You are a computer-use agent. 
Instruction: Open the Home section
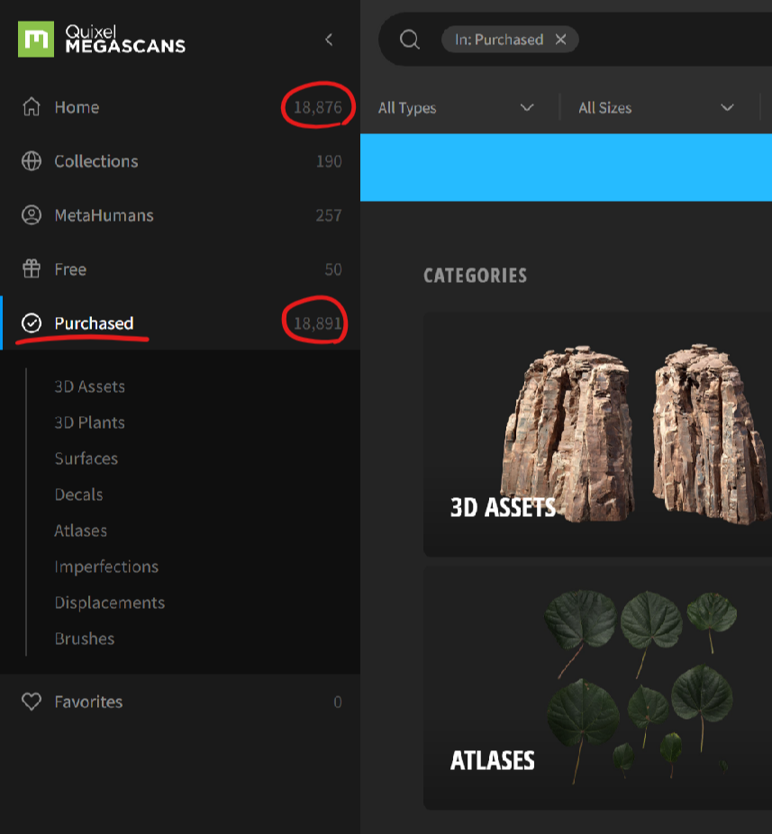180,107
